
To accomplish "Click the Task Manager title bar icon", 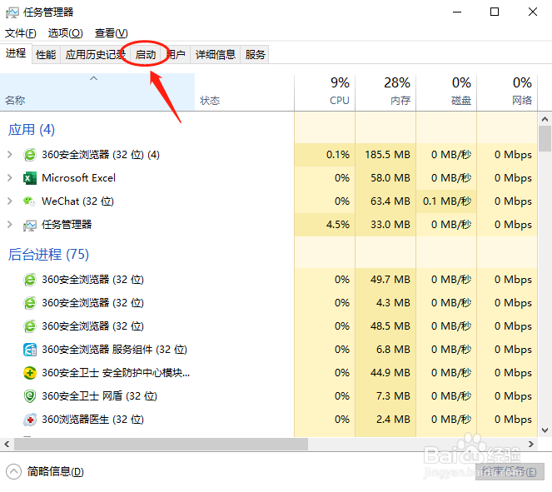I will [12, 12].
